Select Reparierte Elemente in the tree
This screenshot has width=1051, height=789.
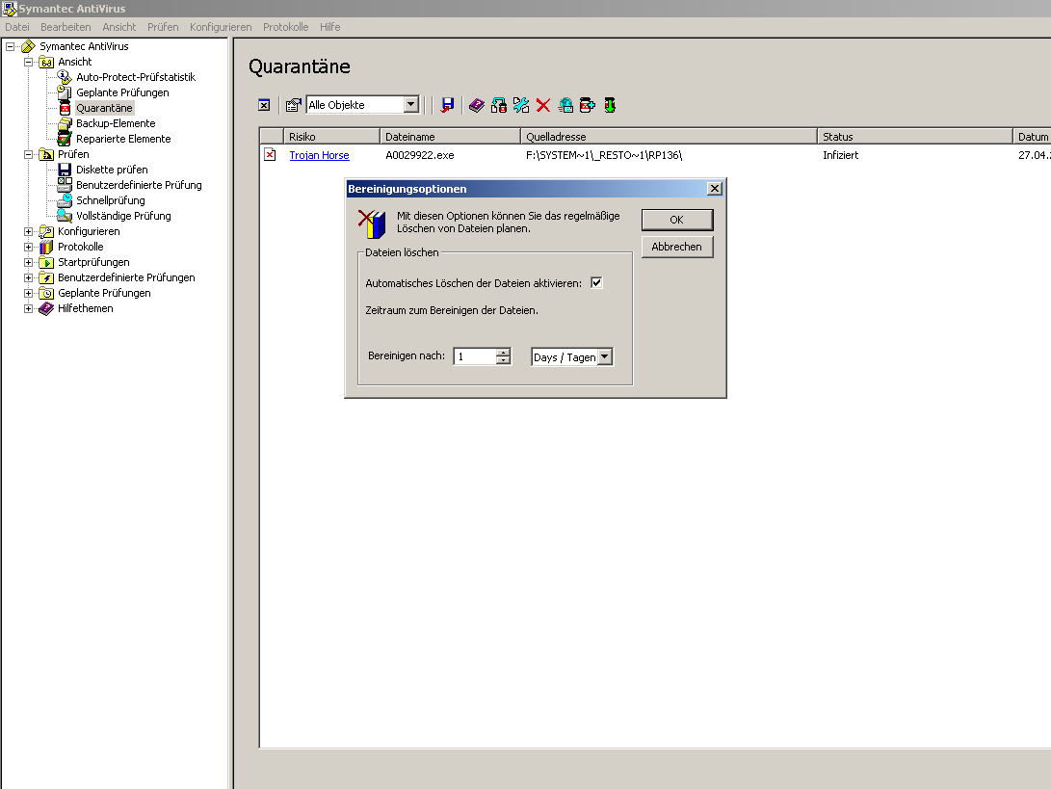click(x=123, y=139)
